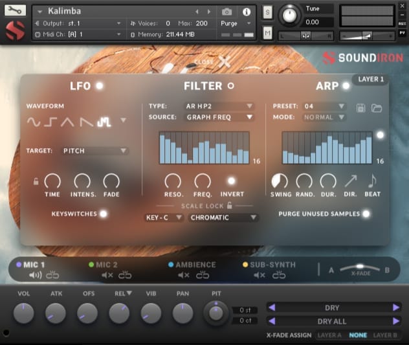Enable the Keyswitches toggle
Screen dimensions: 409x345
(102, 213)
